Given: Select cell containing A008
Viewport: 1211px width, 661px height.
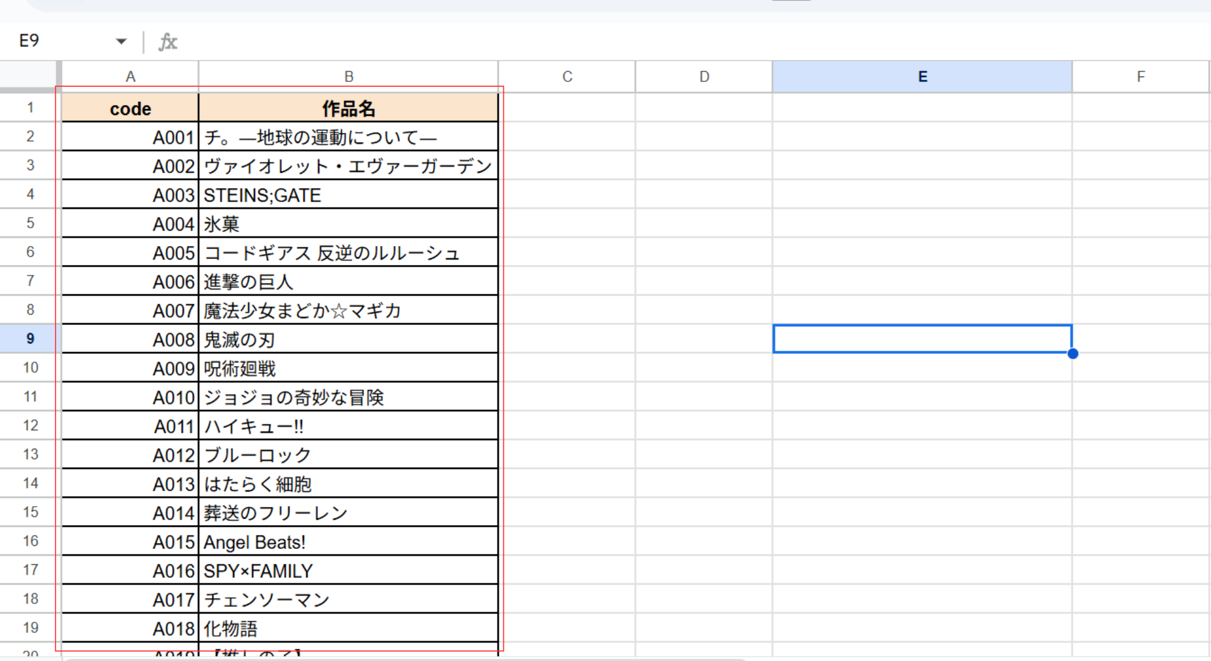Looking at the screenshot, I should pyautogui.click(x=130, y=338).
